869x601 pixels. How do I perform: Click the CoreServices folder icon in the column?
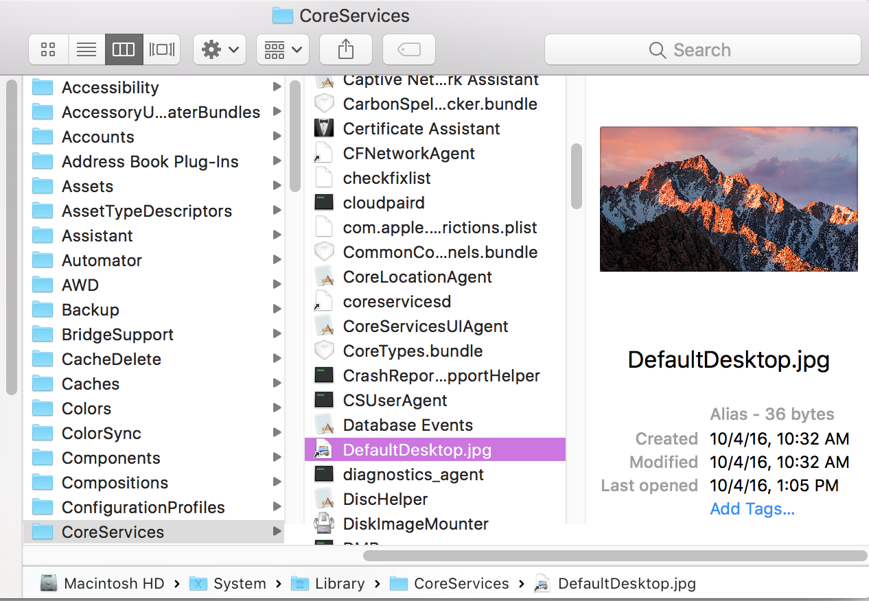click(x=43, y=532)
